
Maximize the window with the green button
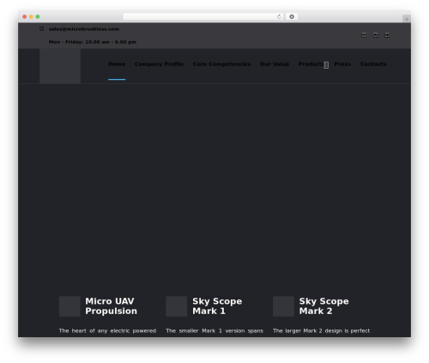coord(38,16)
